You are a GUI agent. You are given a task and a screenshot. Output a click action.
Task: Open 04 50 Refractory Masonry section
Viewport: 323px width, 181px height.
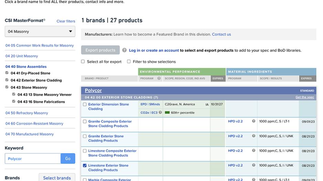point(27,113)
